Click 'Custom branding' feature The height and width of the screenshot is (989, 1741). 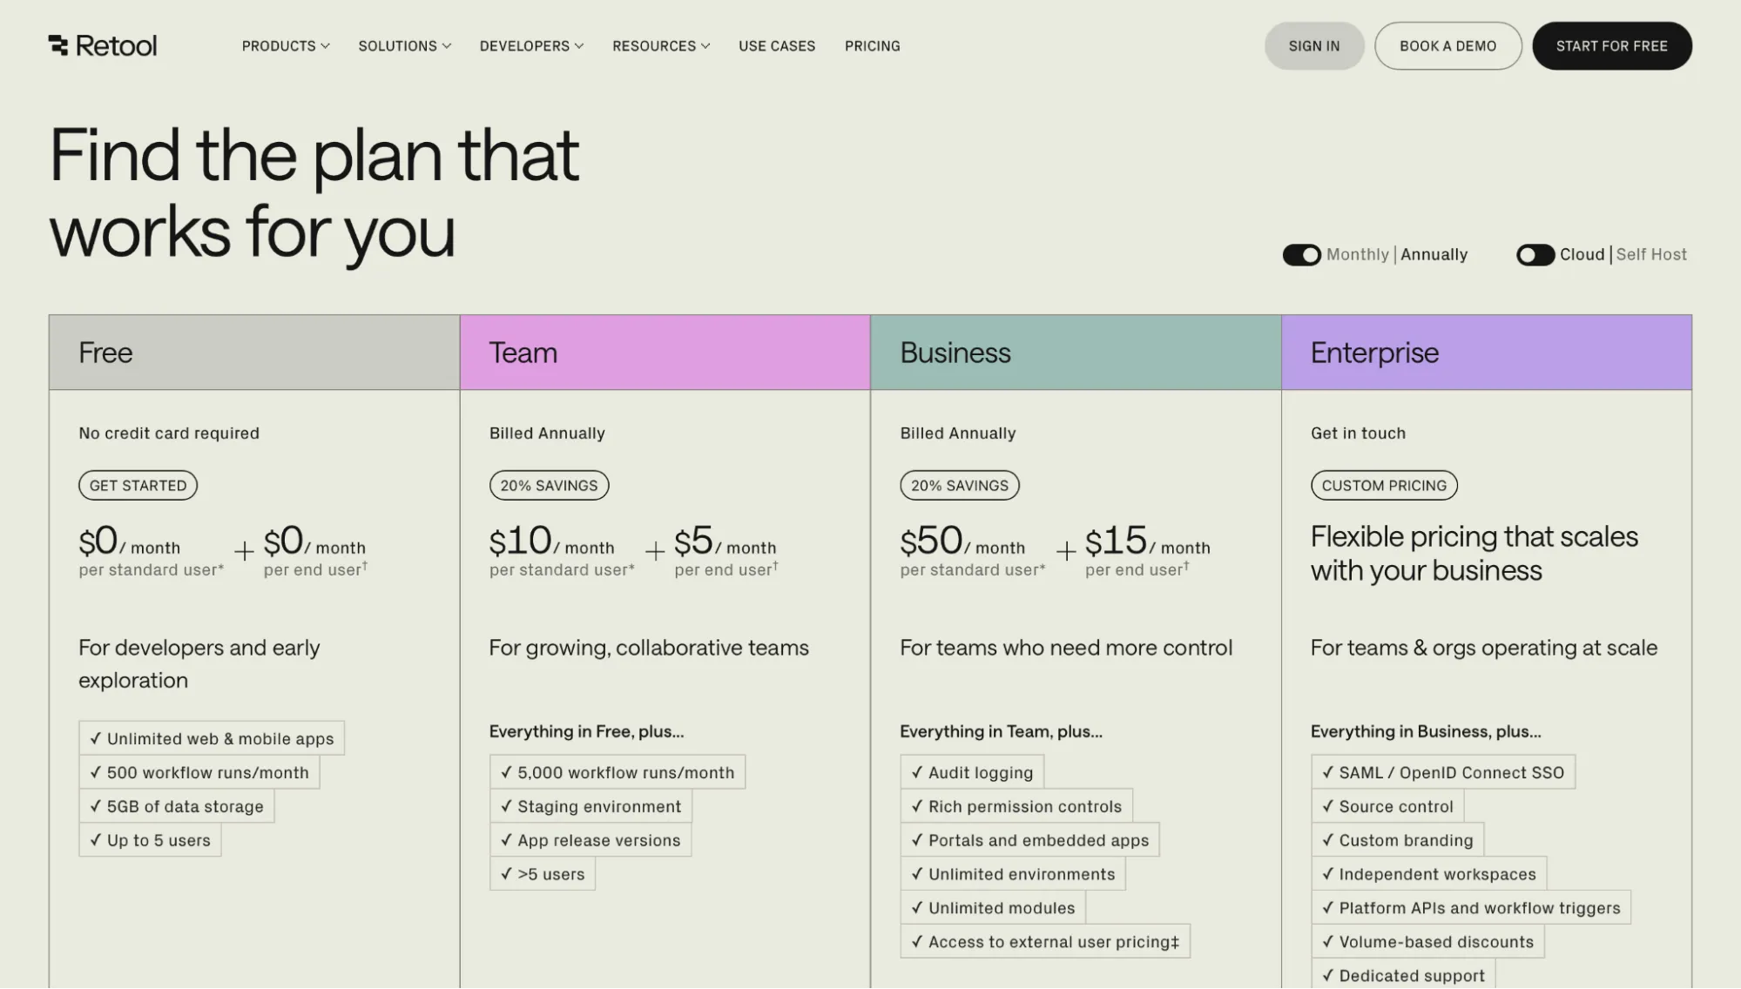click(x=1398, y=840)
